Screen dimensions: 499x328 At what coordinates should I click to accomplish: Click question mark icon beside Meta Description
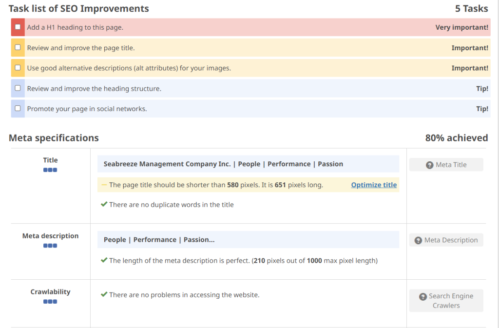[x=418, y=240]
